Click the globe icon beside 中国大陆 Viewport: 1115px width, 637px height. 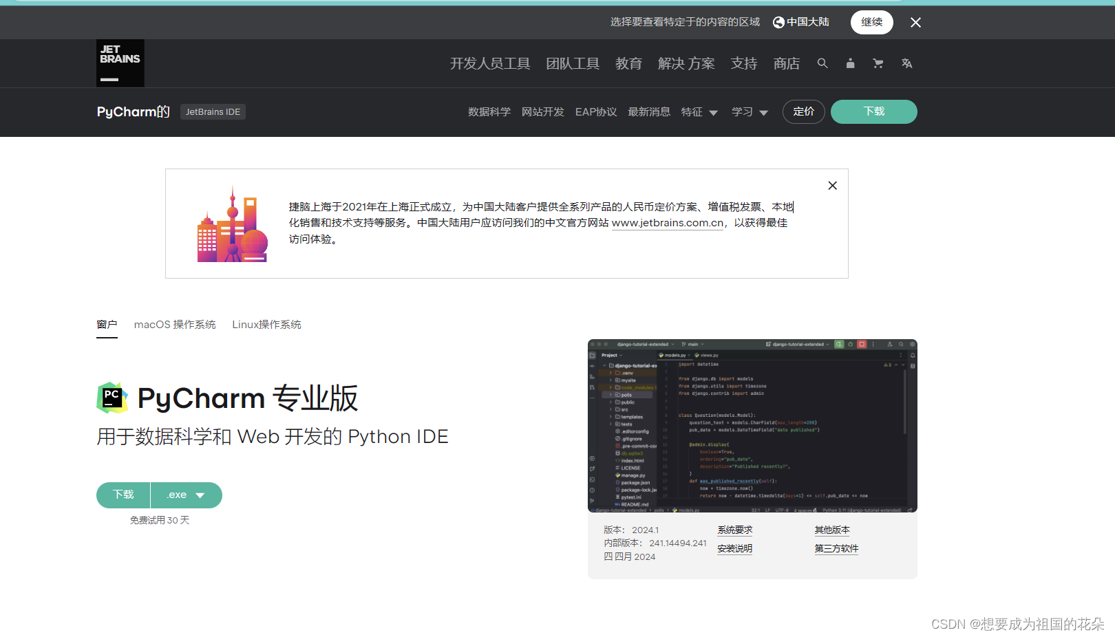point(778,23)
